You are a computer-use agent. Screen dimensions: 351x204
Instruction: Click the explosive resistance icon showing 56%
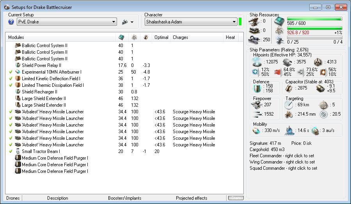click(323, 72)
